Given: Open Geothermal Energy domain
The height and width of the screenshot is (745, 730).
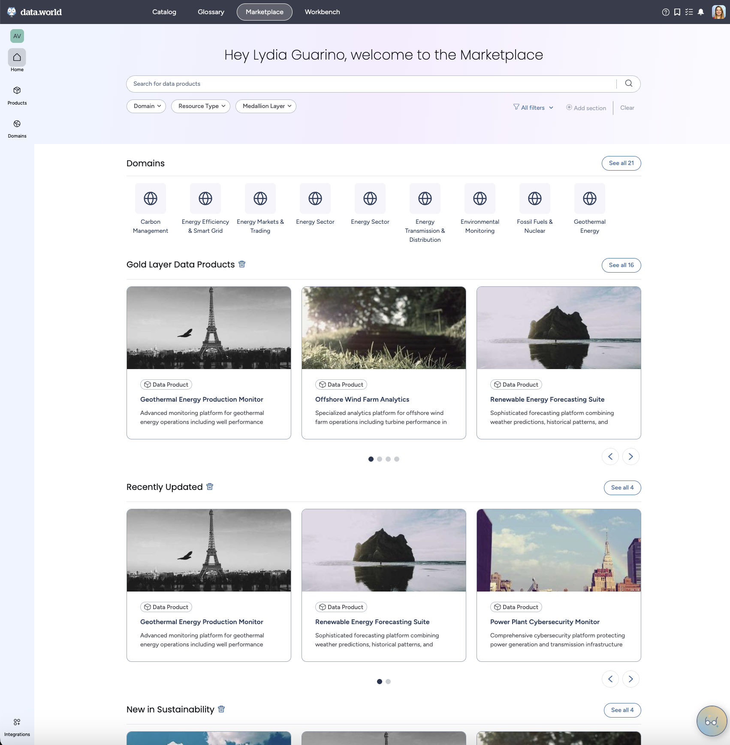Looking at the screenshot, I should tap(590, 209).
